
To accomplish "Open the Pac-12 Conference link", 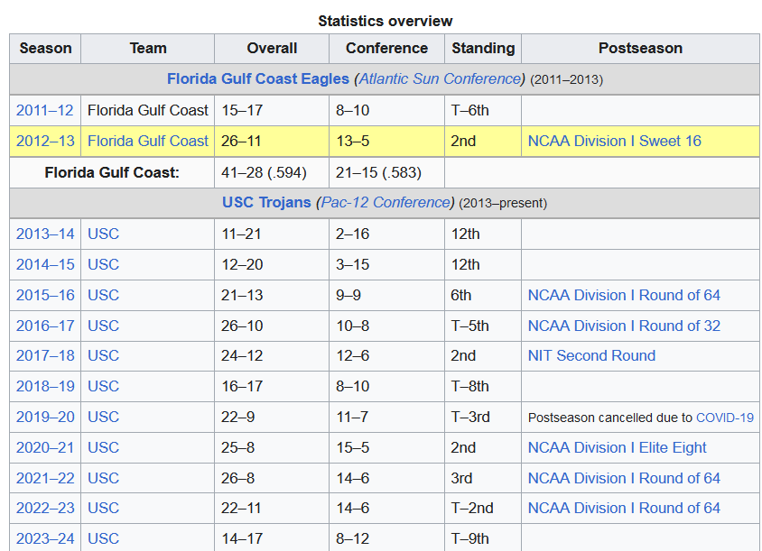I will (x=386, y=202).
